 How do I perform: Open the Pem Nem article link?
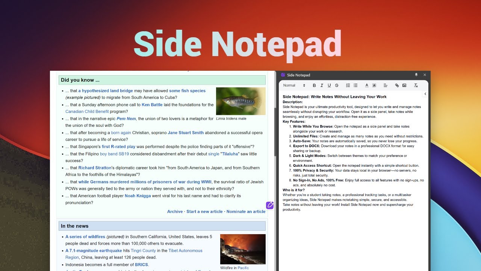(x=126, y=119)
